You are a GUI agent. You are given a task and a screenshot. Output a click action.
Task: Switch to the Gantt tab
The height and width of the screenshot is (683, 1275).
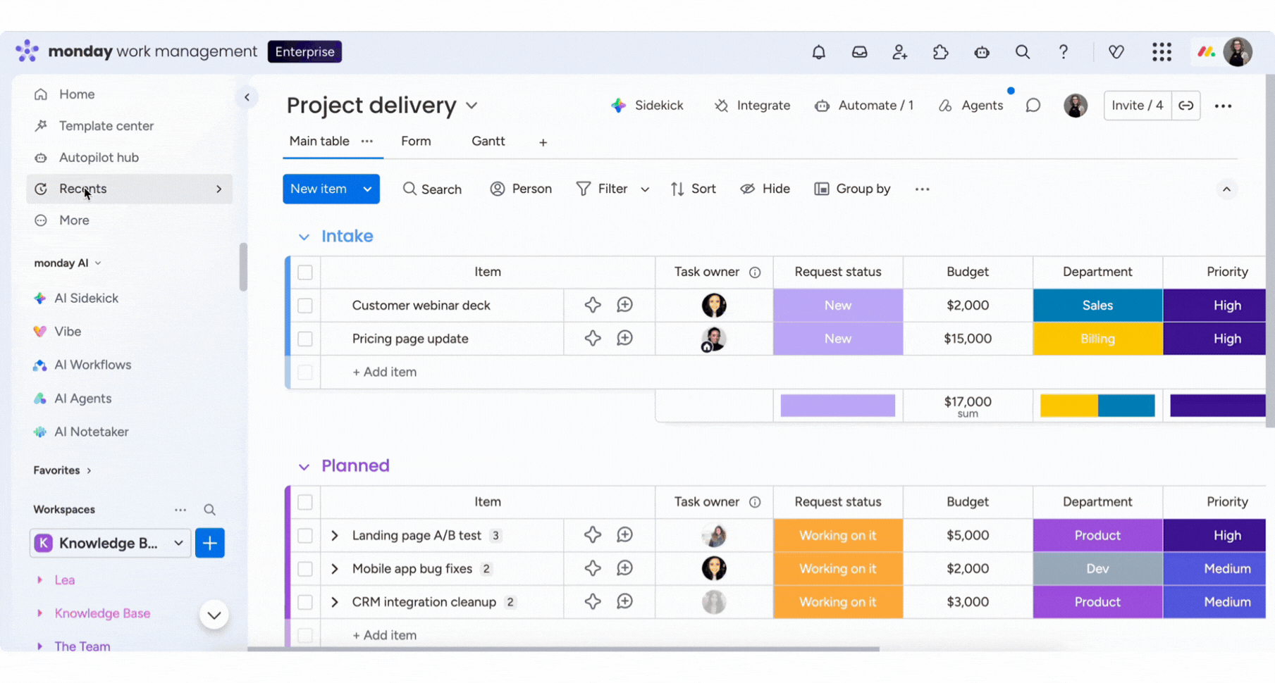(488, 142)
